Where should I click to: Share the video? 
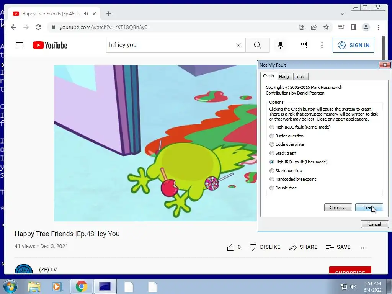(303, 247)
